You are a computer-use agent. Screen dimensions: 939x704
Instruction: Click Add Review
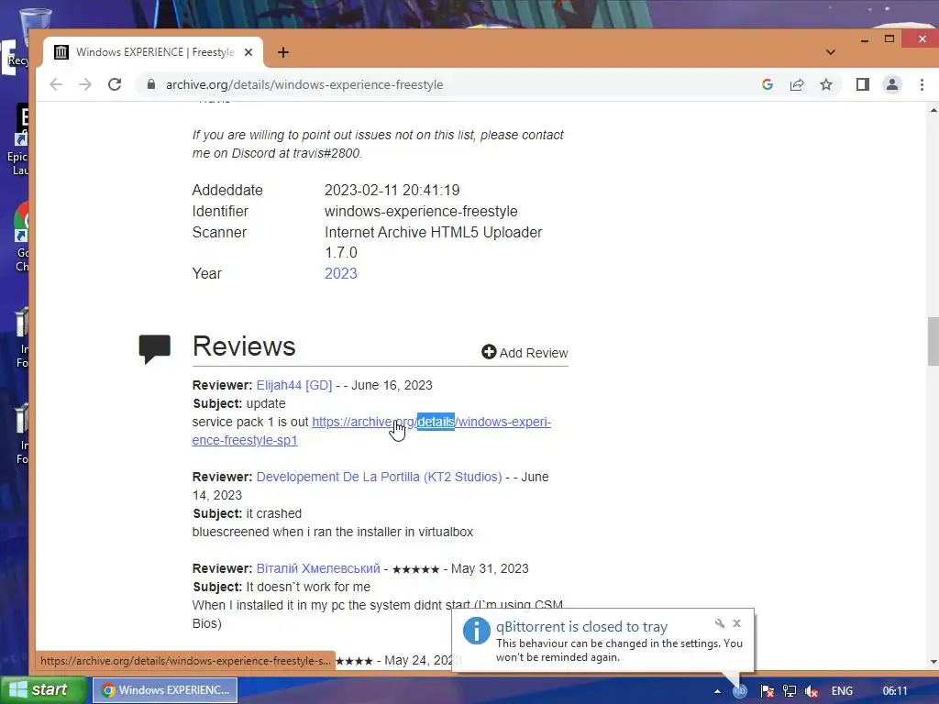pyautogui.click(x=525, y=353)
